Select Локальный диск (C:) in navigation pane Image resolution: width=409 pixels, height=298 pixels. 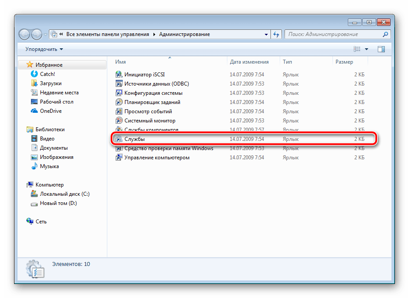point(64,194)
